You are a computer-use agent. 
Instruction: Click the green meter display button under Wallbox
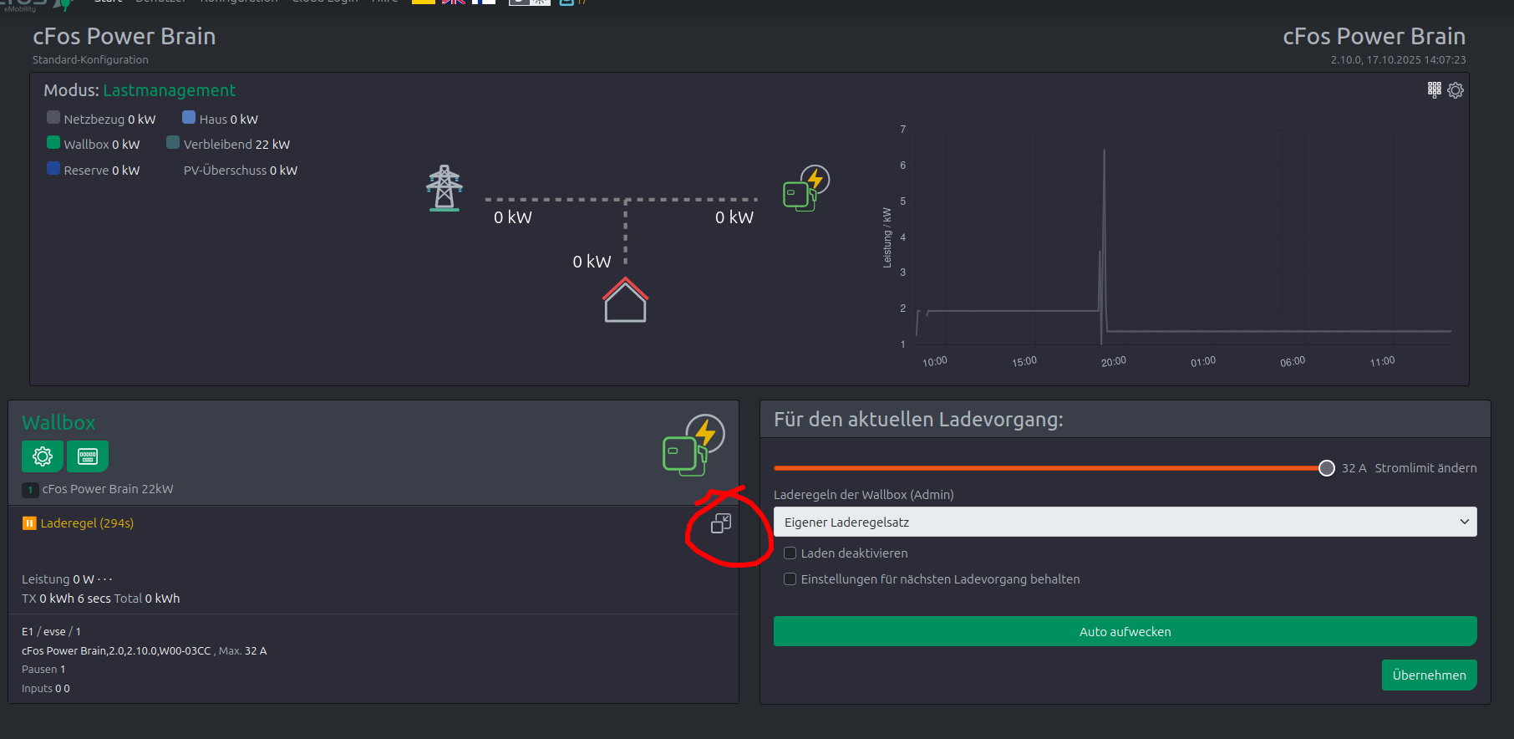[88, 456]
